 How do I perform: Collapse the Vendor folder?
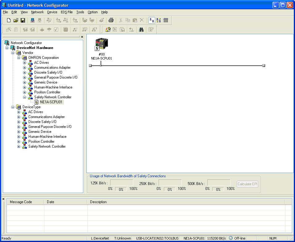(x=13, y=53)
